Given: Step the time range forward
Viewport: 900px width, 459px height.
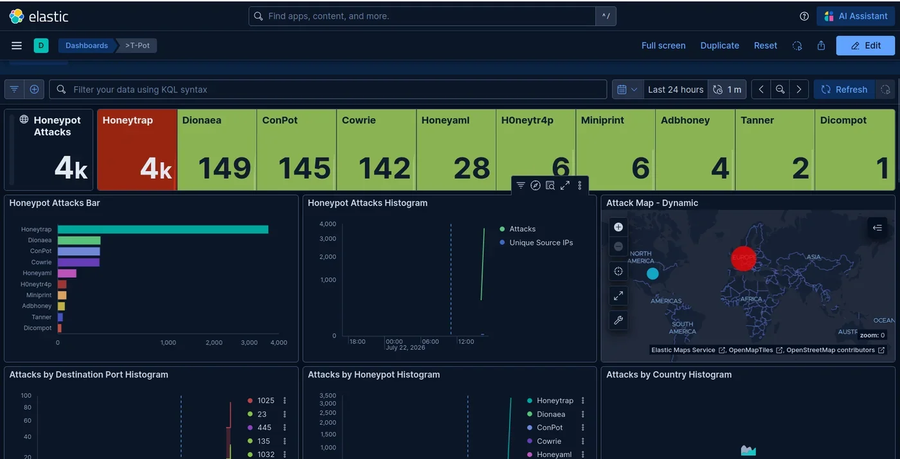Looking at the screenshot, I should coord(798,89).
